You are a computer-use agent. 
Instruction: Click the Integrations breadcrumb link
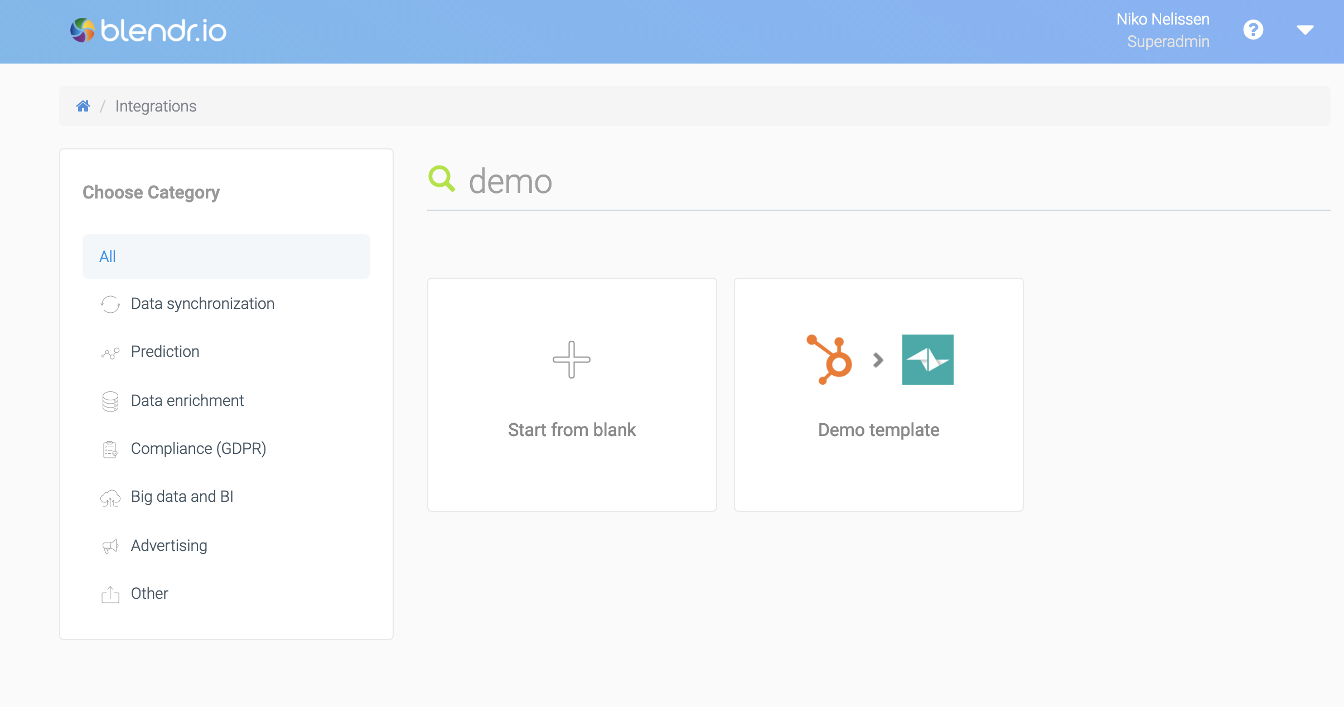(x=156, y=106)
